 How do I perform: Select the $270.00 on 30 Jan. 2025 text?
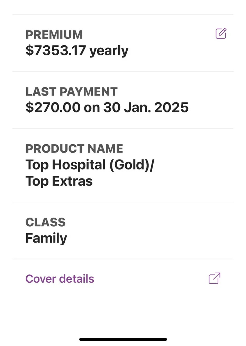point(107,108)
